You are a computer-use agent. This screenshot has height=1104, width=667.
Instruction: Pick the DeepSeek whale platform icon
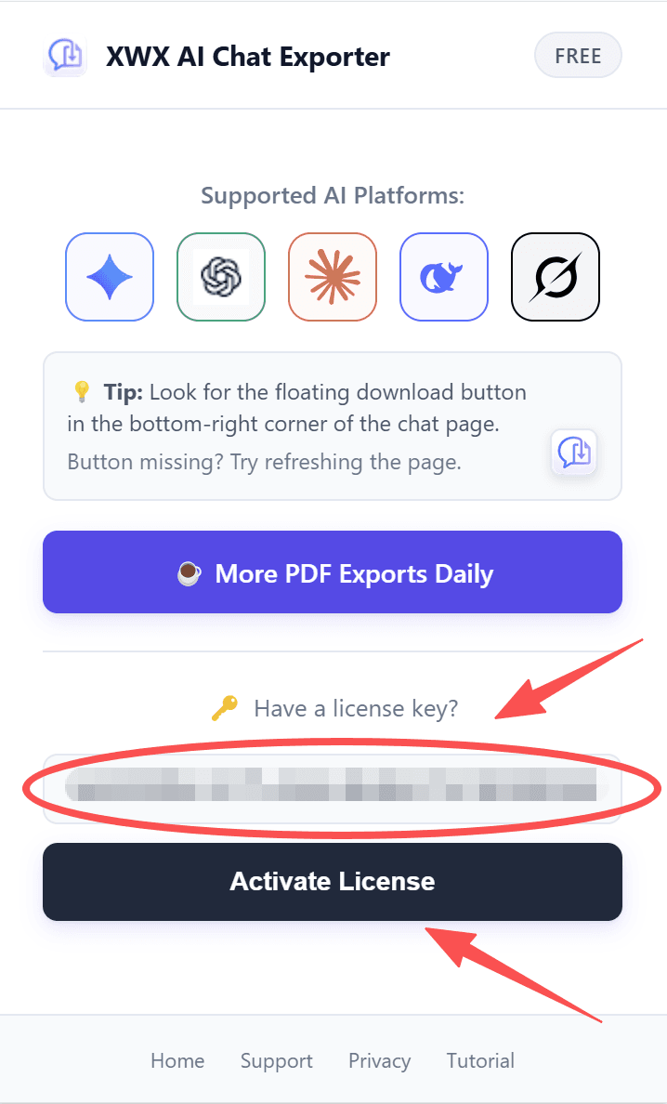[444, 277]
